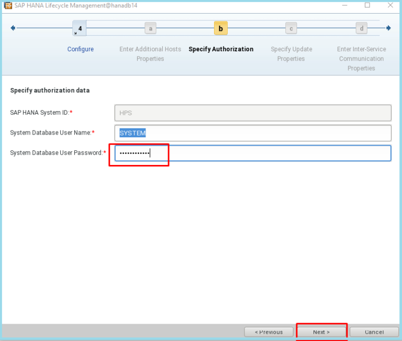Close the Lifecycle Management window
Viewport: 402px width, 341px height.
point(390,5)
